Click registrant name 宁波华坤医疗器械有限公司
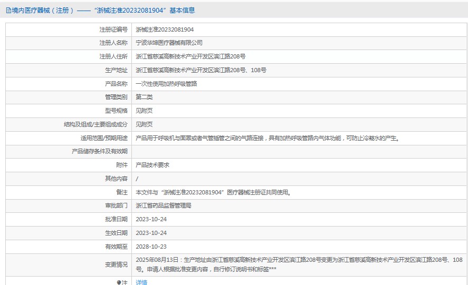 pyautogui.click(x=169, y=43)
